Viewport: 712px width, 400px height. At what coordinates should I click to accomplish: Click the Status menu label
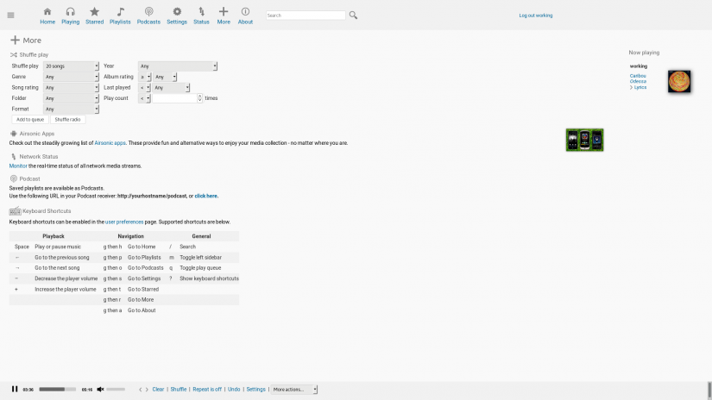click(x=201, y=22)
